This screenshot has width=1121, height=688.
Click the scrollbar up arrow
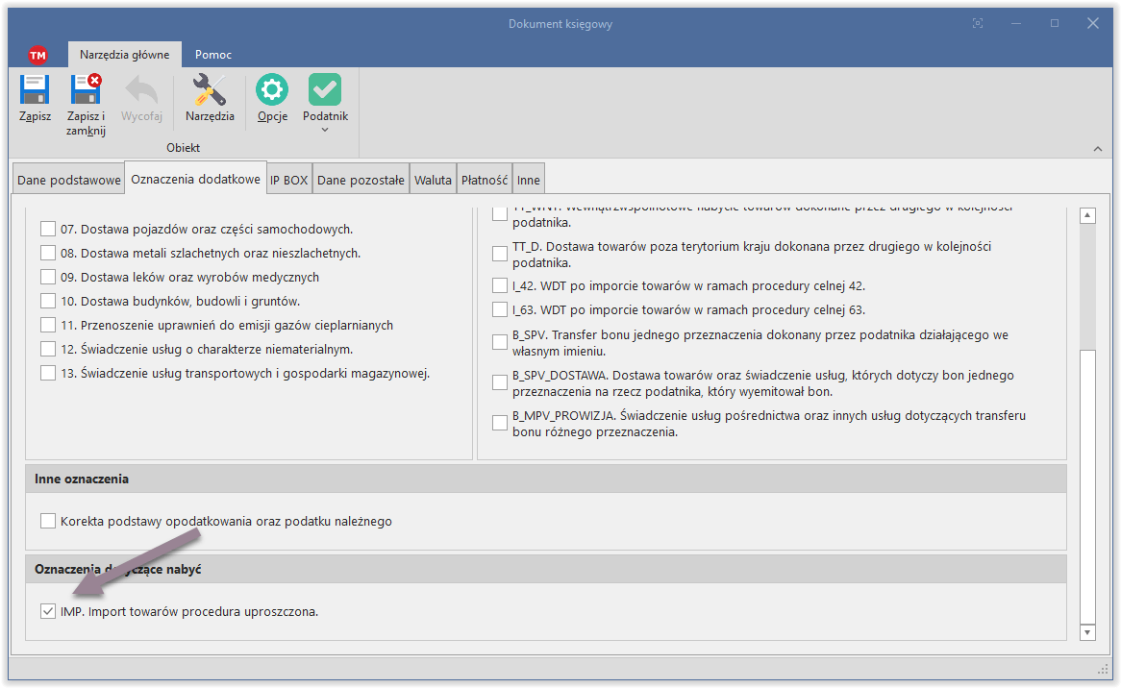point(1087,216)
